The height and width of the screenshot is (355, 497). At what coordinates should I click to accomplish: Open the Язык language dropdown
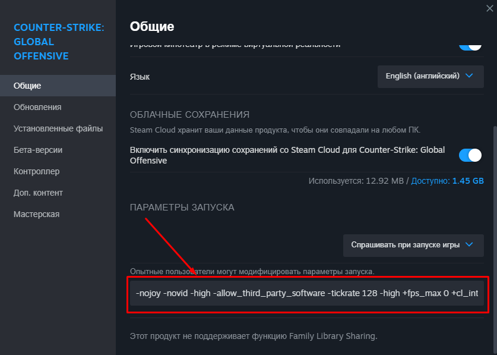[430, 76]
